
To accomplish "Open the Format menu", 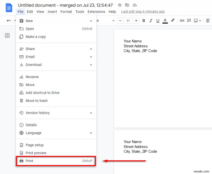I will click(66, 12).
